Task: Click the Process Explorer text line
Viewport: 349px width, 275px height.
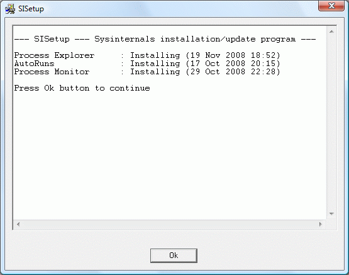Action: click(x=147, y=55)
